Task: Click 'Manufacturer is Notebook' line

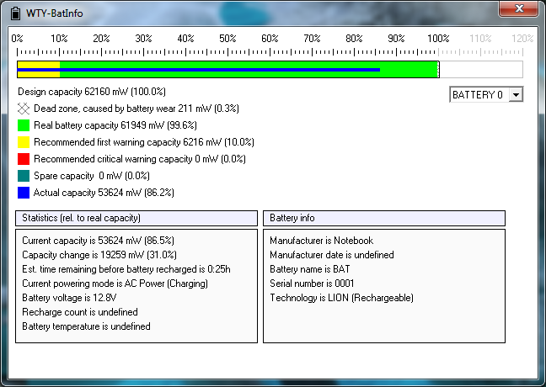Action: click(321, 241)
